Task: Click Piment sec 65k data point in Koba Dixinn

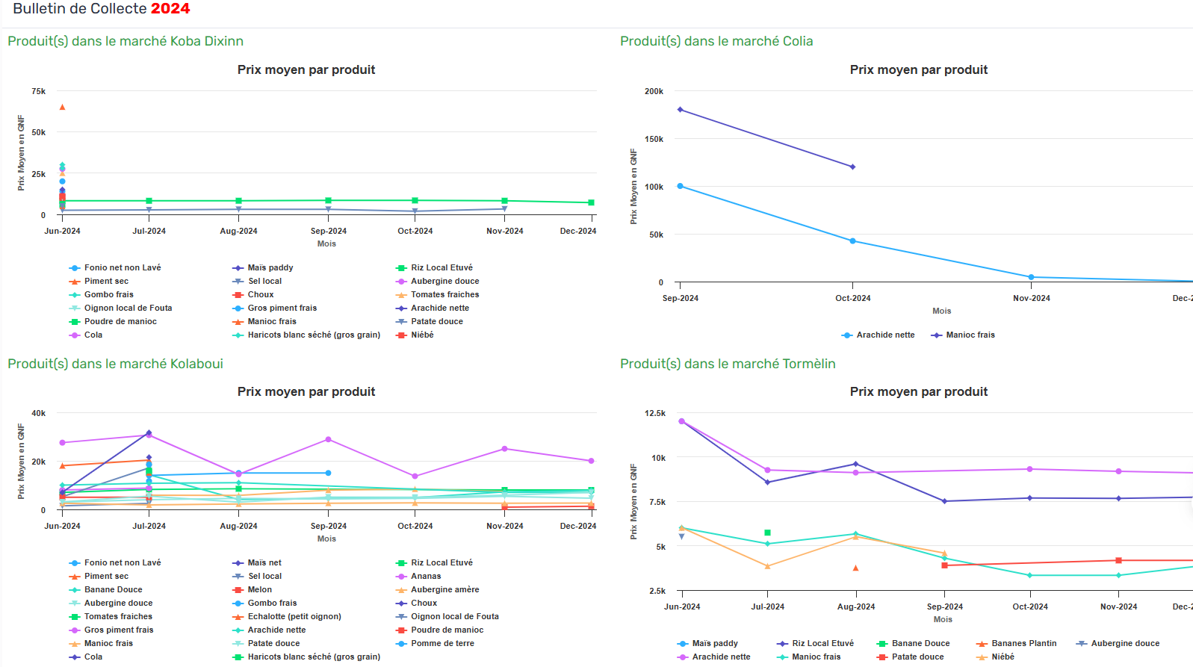Action: coord(62,108)
